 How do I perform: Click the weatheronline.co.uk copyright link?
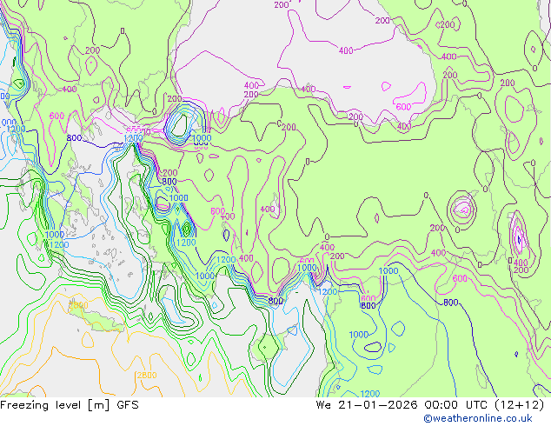[x=478, y=418]
